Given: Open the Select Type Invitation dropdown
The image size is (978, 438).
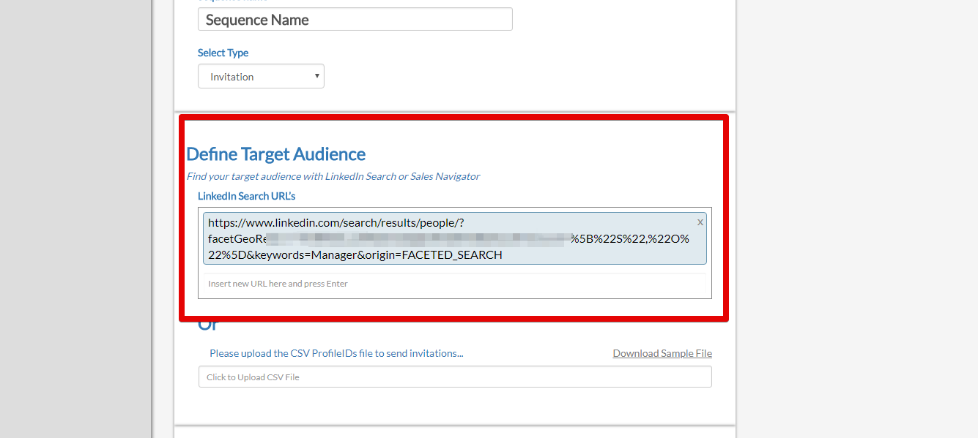Looking at the screenshot, I should [261, 76].
